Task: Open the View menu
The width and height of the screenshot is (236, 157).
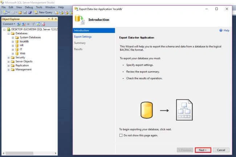Action: (x=19, y=7)
